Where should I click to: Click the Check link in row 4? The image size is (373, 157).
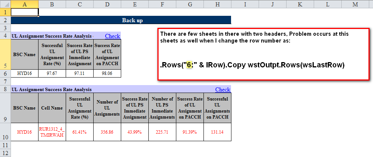(x=113, y=36)
